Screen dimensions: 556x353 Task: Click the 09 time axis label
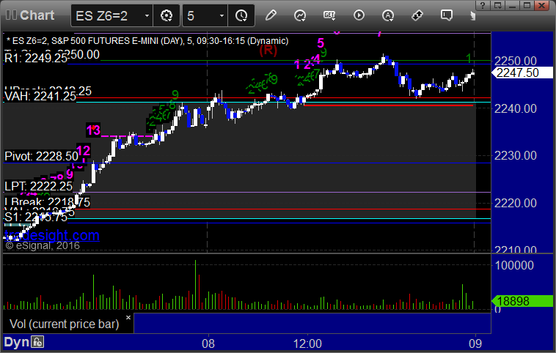pyautogui.click(x=475, y=343)
